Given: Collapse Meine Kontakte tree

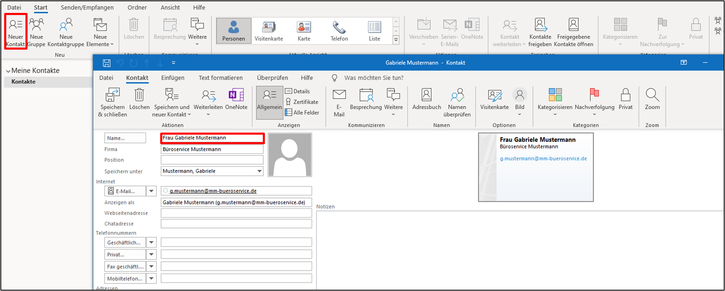Looking at the screenshot, I should 8,71.
